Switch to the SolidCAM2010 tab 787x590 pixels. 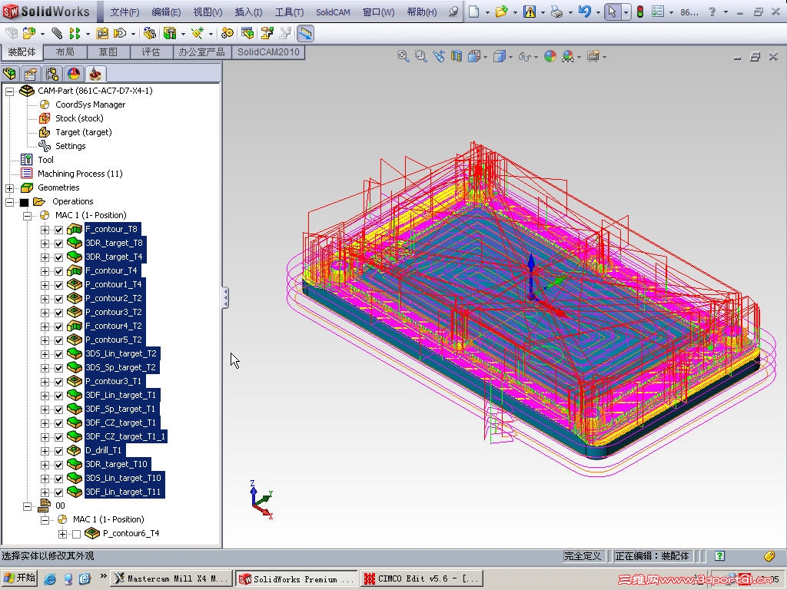(268, 51)
